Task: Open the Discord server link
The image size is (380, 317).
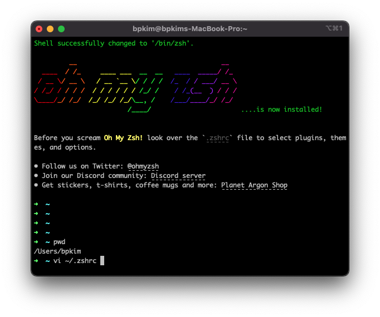Action: [x=178, y=176]
